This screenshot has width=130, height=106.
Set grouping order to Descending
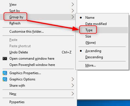(102, 57)
